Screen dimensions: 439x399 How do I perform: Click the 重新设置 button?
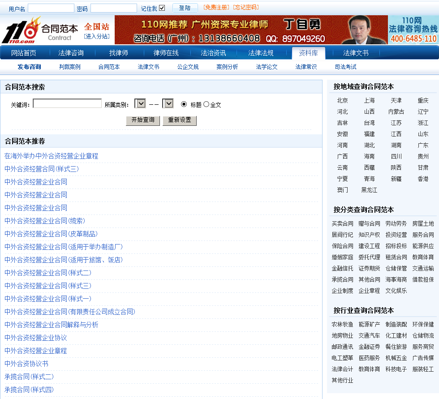pos(180,120)
